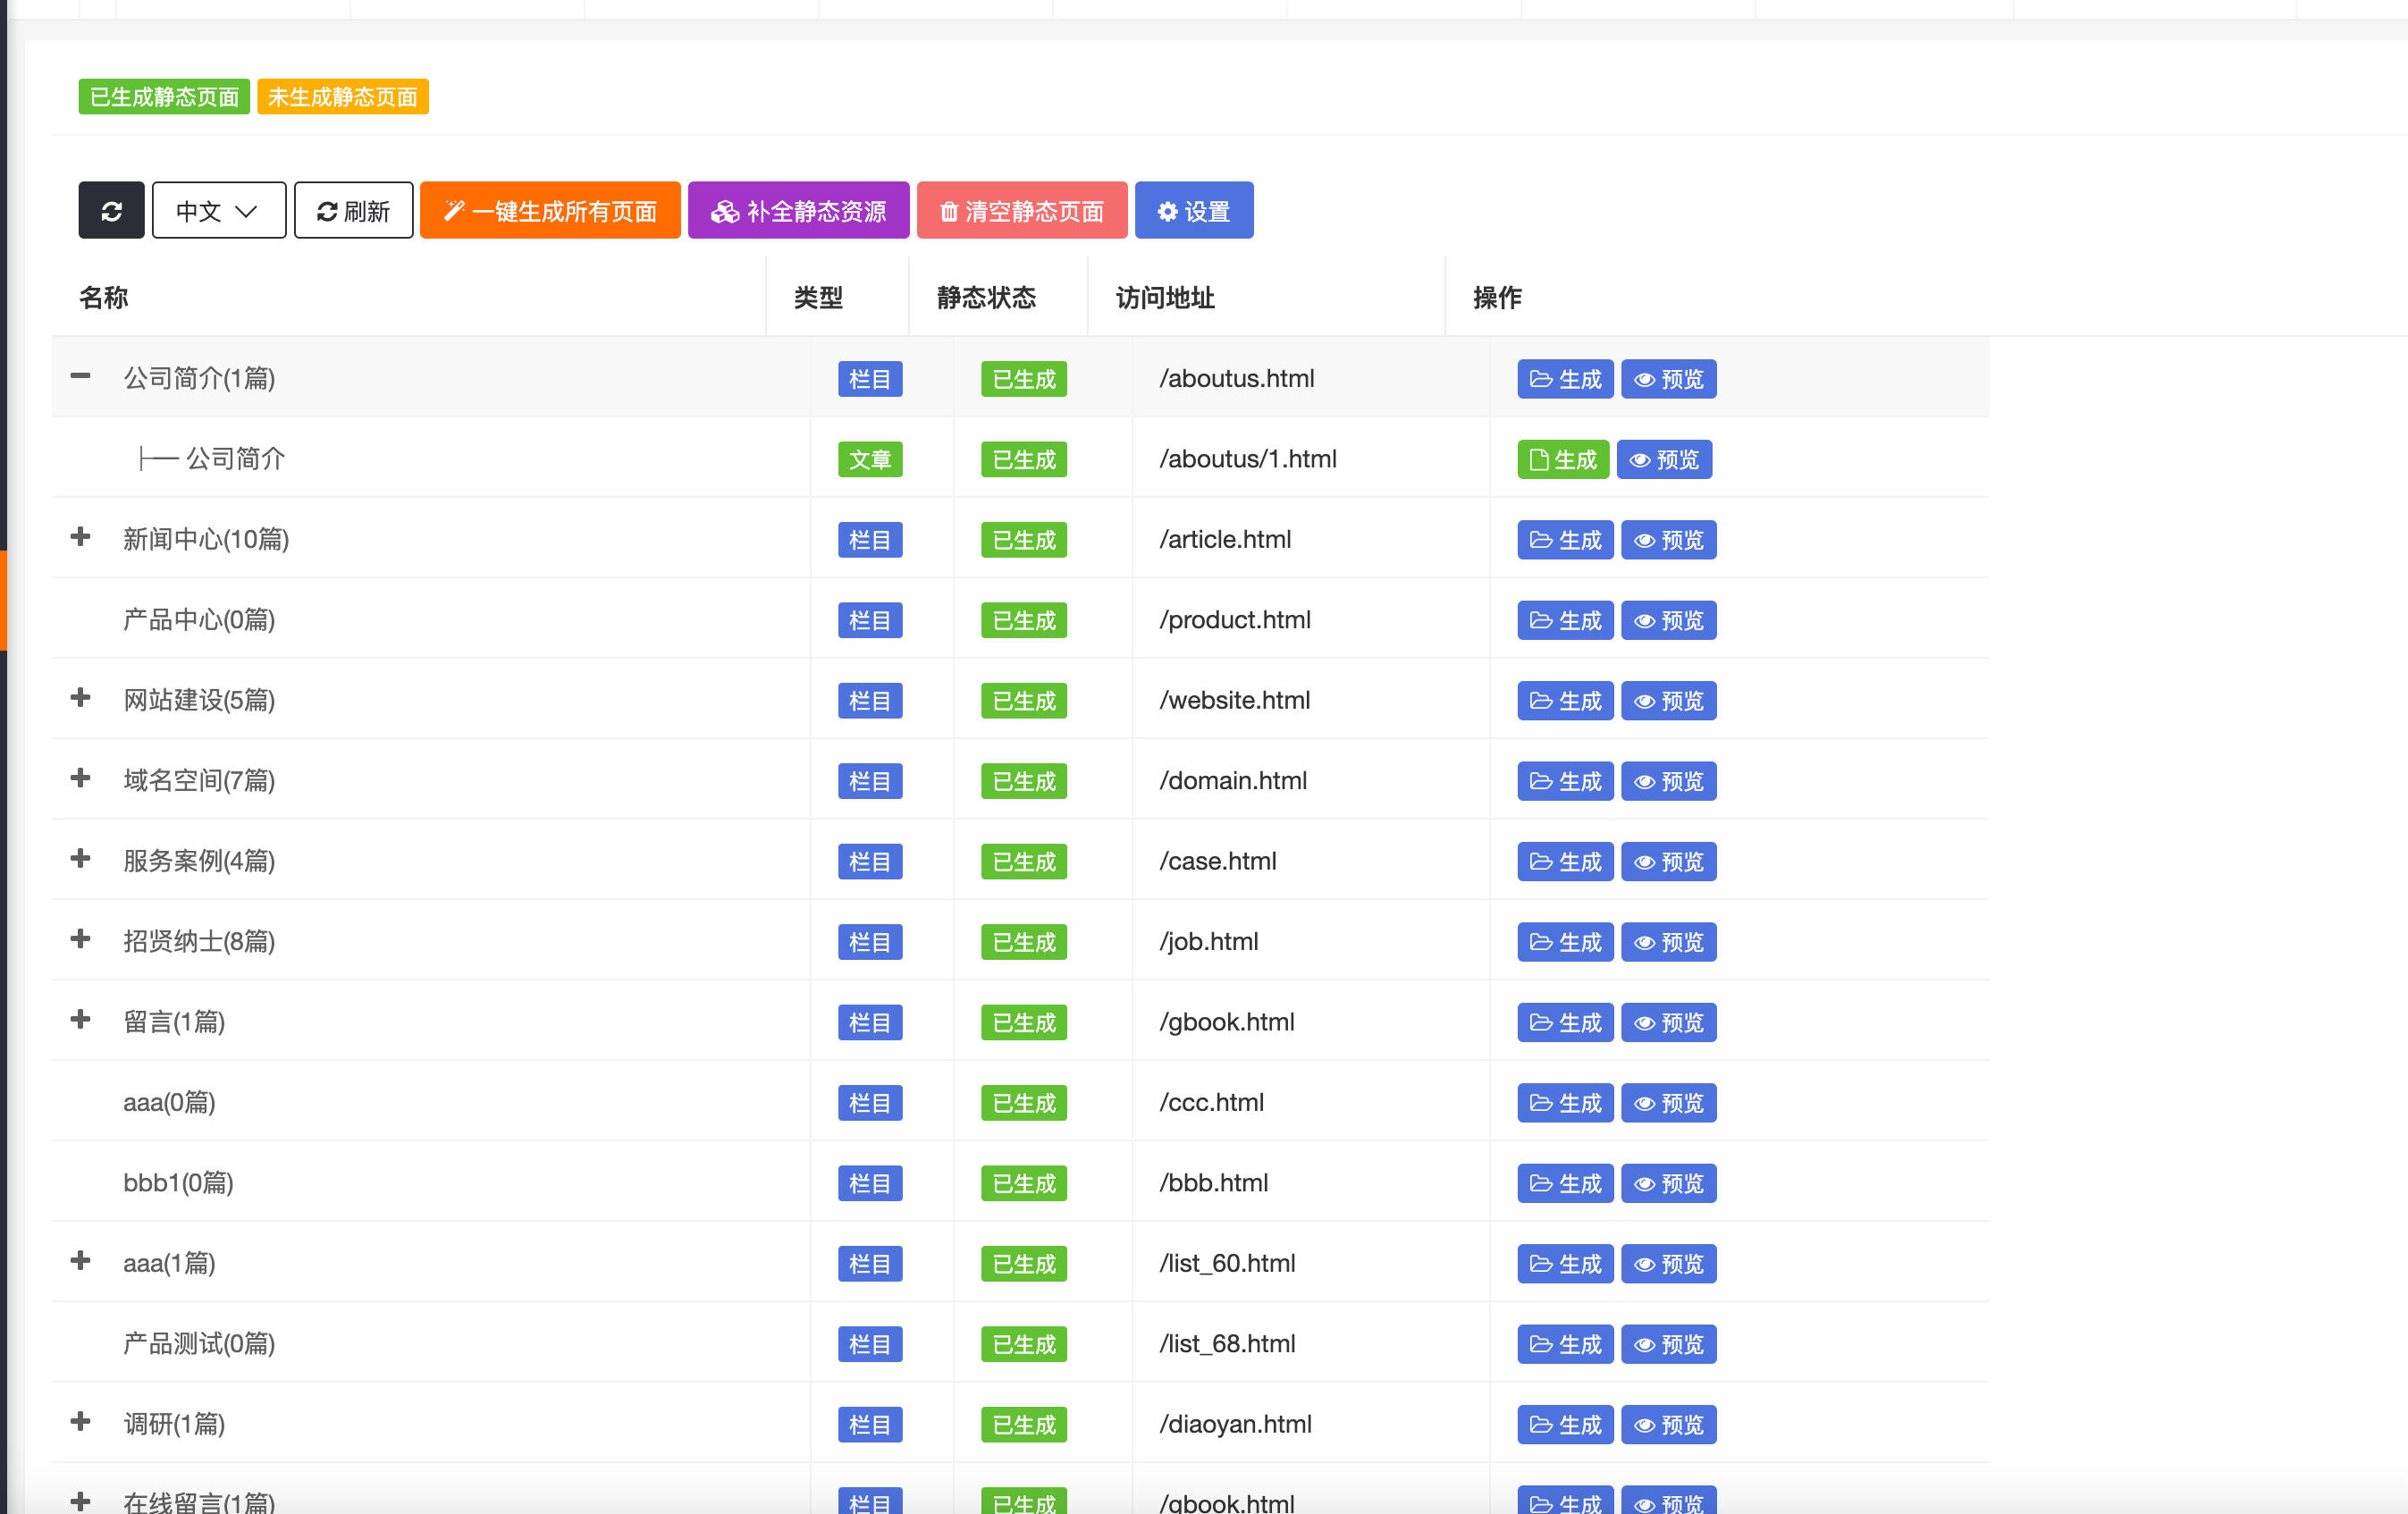Preview the /diaoyan.html page
The width and height of the screenshot is (2408, 1514).
click(1667, 1425)
